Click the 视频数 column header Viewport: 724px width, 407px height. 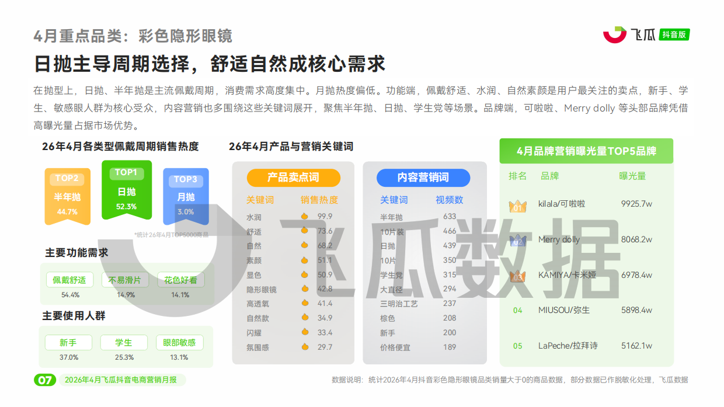450,200
